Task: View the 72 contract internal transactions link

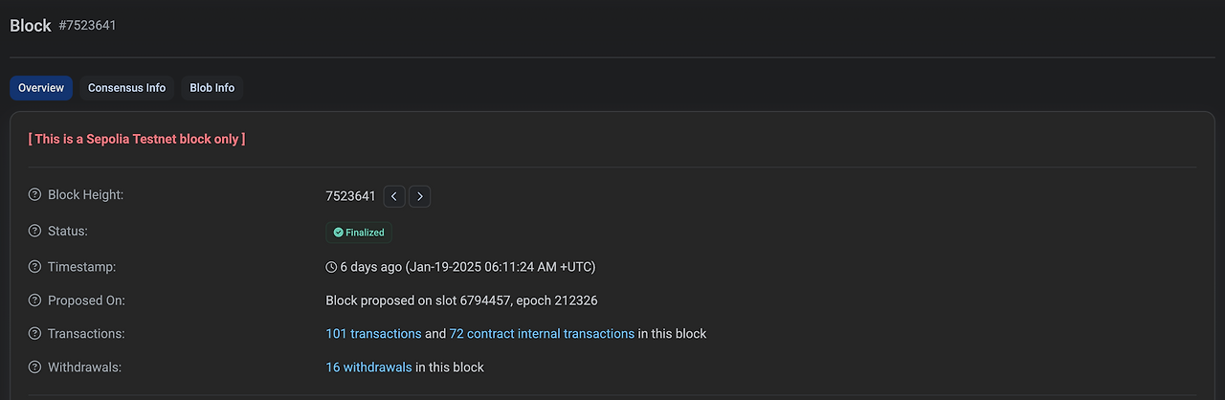Action: (x=542, y=334)
